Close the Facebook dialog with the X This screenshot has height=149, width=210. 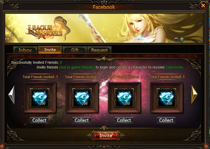(x=203, y=6)
